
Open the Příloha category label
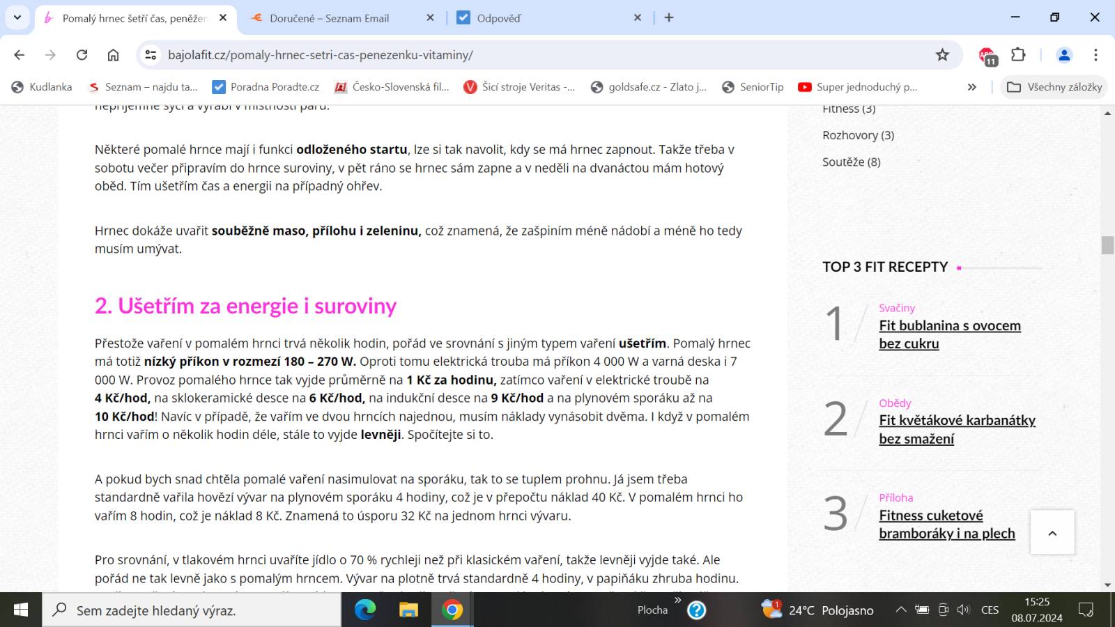pyautogui.click(x=895, y=497)
